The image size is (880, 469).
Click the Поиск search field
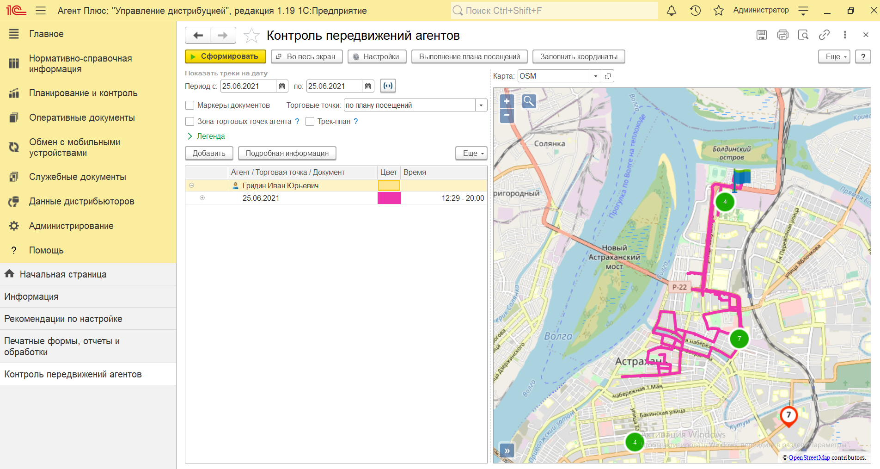(554, 10)
